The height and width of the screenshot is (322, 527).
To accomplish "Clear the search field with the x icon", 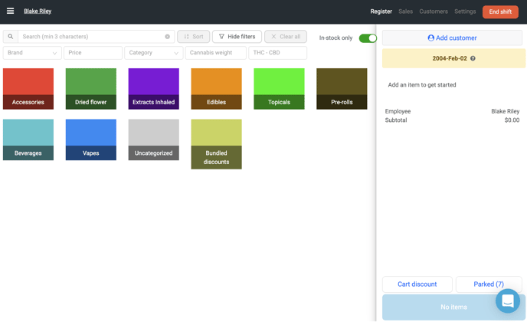I will pyautogui.click(x=167, y=36).
